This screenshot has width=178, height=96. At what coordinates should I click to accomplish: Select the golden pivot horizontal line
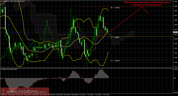pyautogui.click(x=127, y=36)
